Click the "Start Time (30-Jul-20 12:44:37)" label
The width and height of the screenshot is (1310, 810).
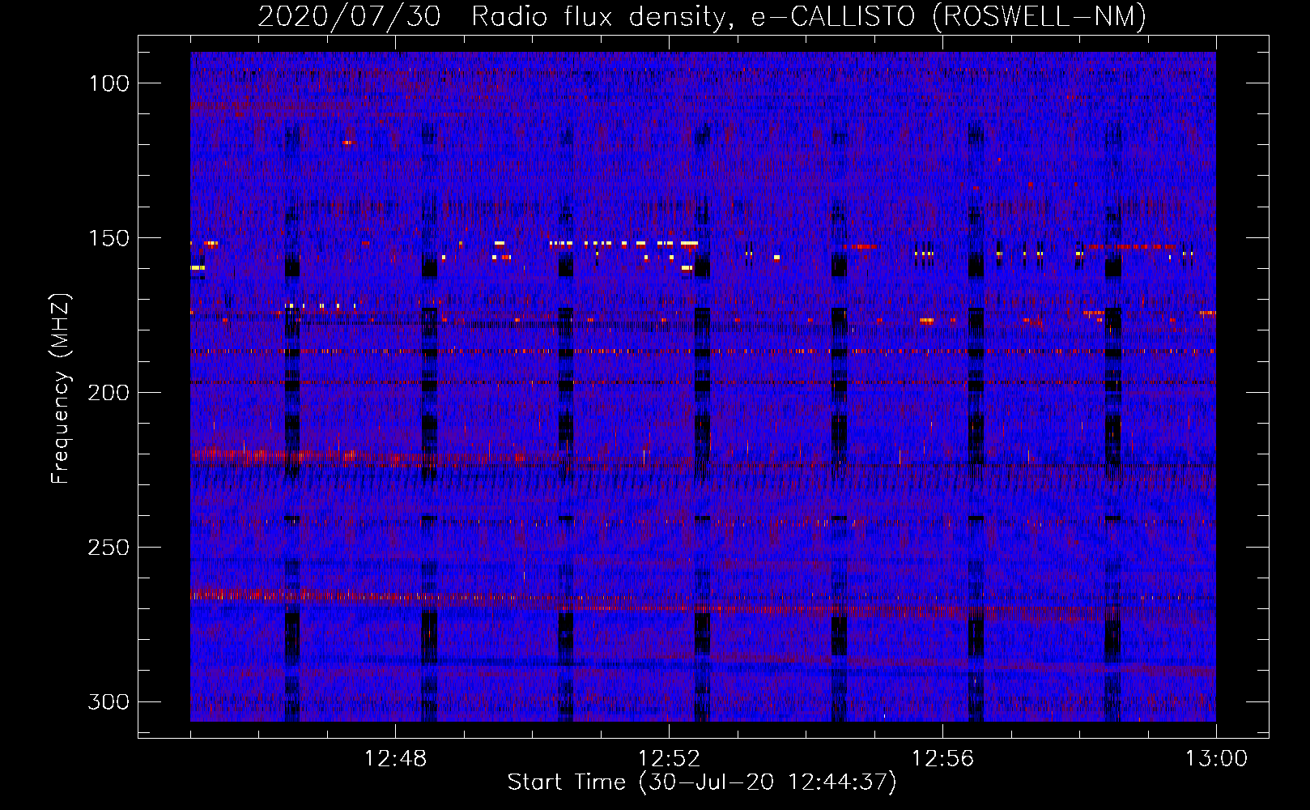[x=702, y=782]
